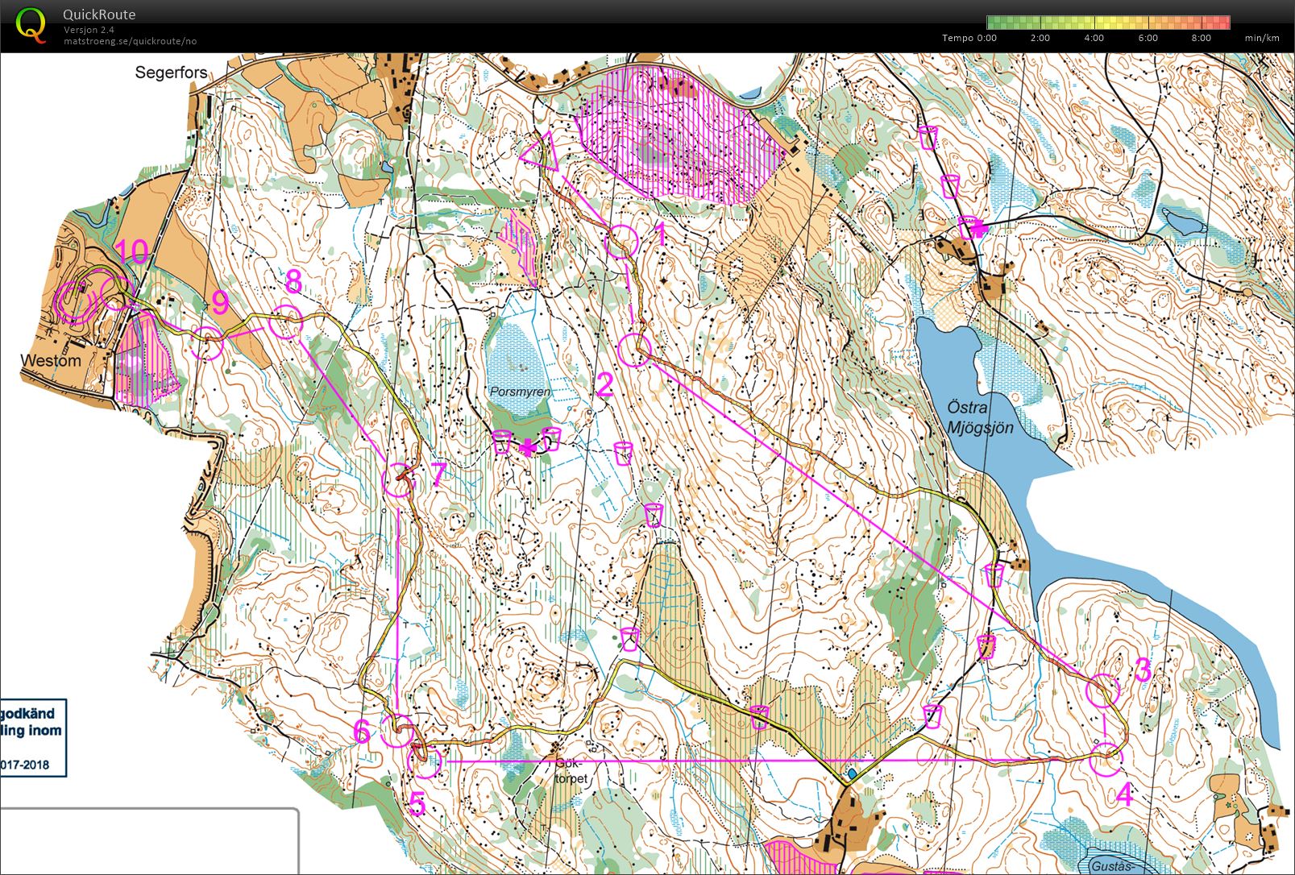Image resolution: width=1295 pixels, height=875 pixels.
Task: Select control circle 9
Action: tap(207, 344)
